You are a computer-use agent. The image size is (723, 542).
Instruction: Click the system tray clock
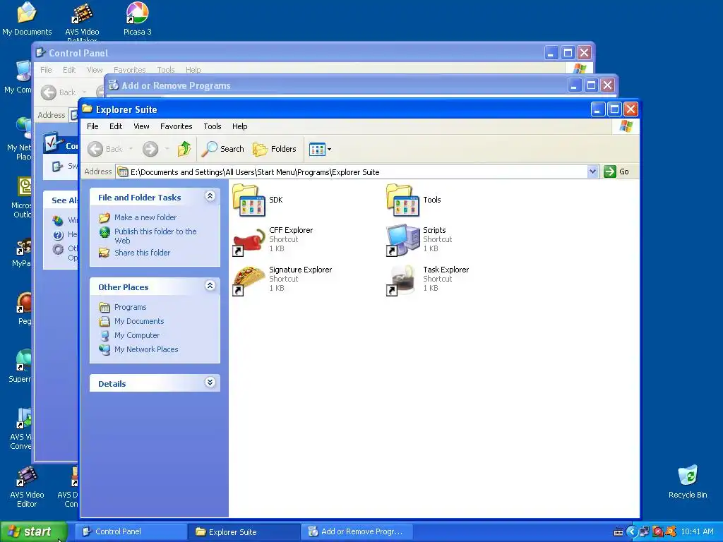click(x=697, y=531)
